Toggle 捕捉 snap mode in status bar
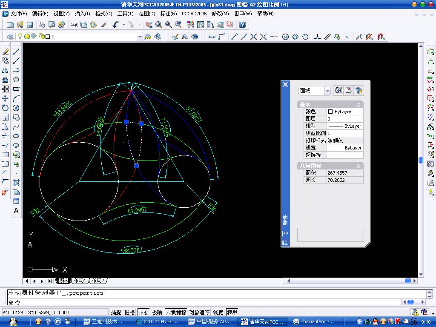 [116, 312]
